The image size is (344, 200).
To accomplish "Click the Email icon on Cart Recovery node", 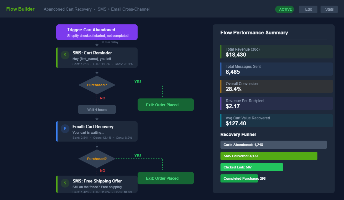I will (65, 128).
